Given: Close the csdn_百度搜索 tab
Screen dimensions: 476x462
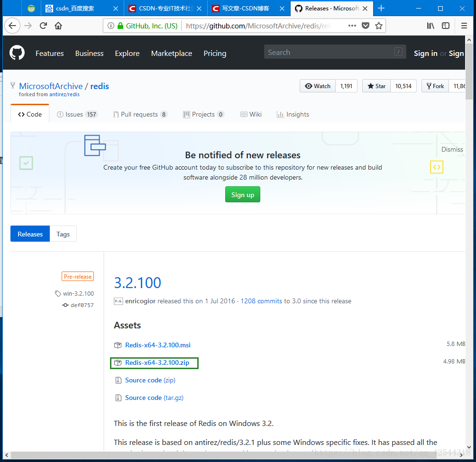Looking at the screenshot, I should [116, 9].
